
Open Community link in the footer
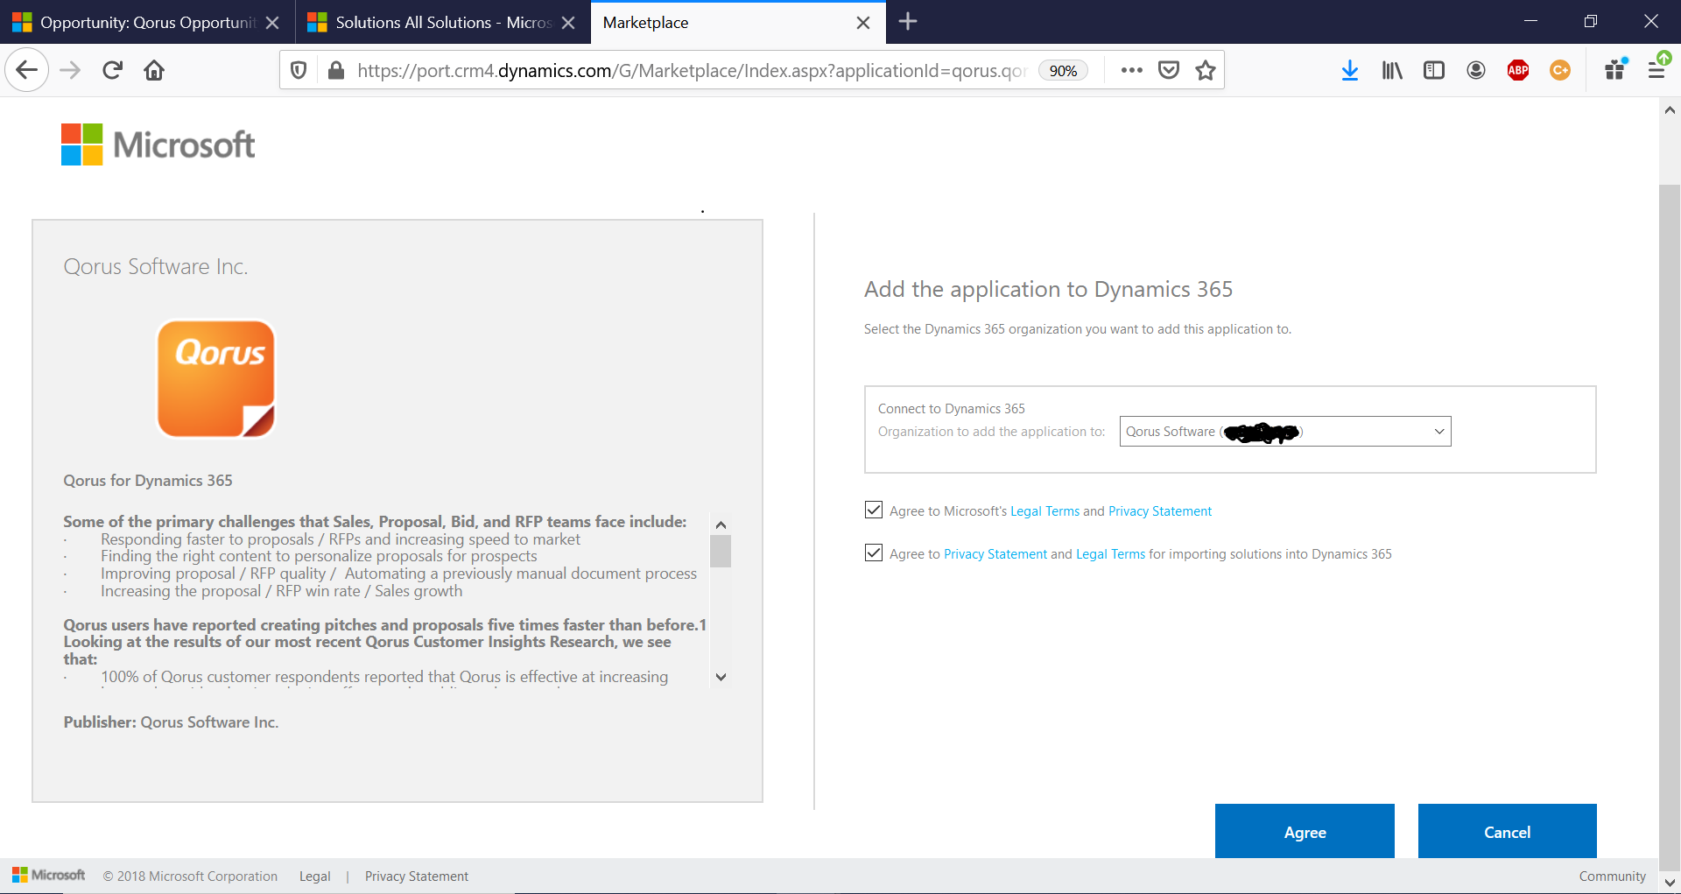[x=1612, y=876]
